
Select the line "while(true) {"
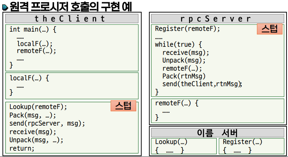click(178, 45)
